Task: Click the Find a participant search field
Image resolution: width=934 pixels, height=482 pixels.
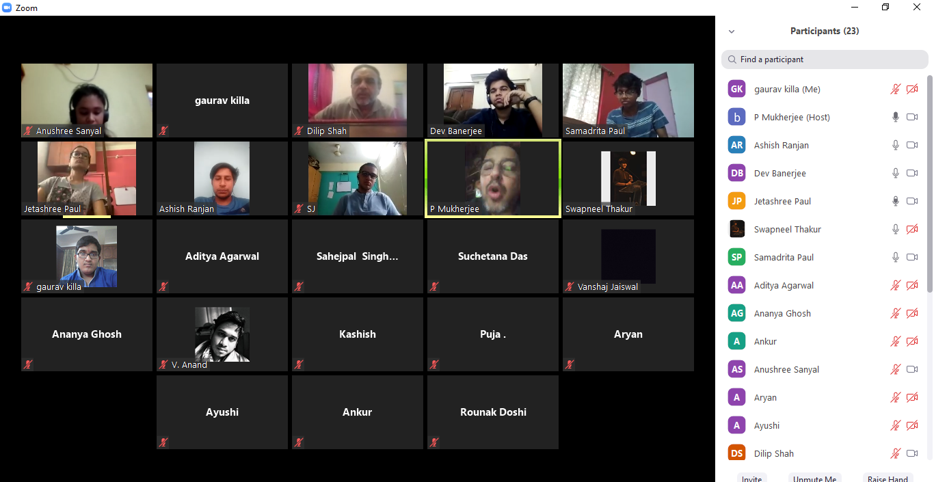Action: click(x=827, y=59)
